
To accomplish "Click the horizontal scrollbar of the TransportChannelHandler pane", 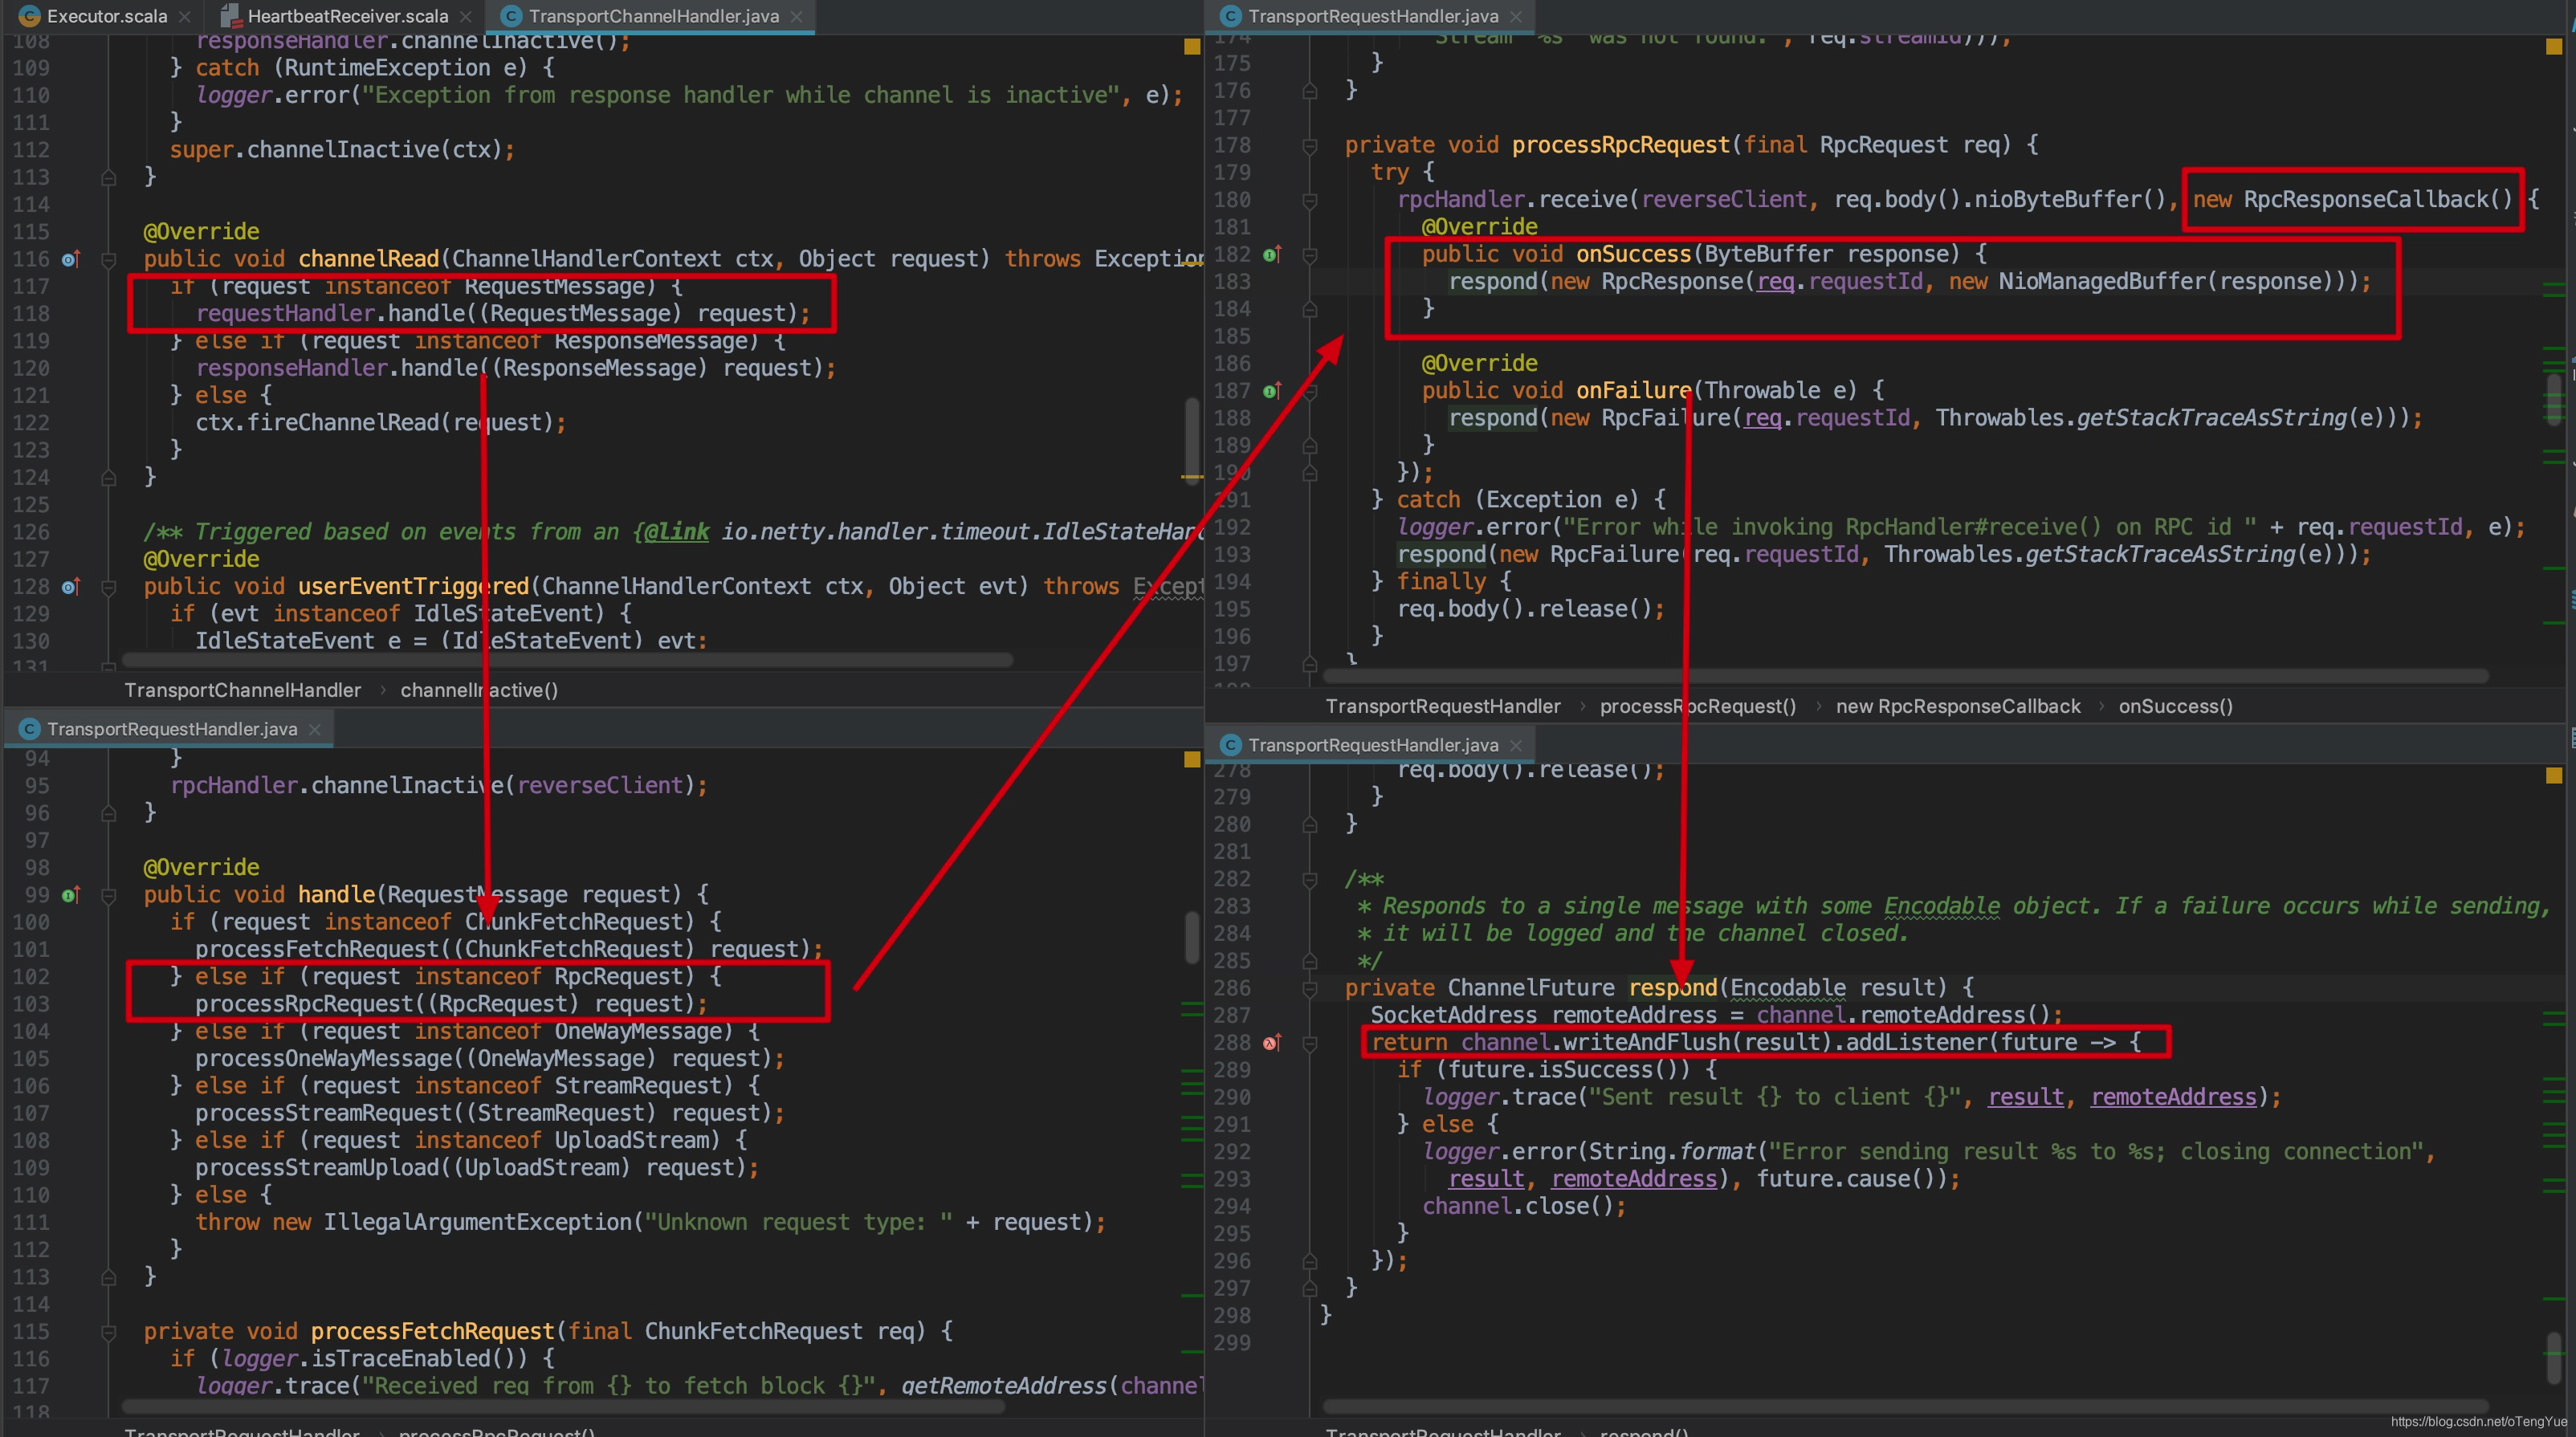I will coord(566,660).
